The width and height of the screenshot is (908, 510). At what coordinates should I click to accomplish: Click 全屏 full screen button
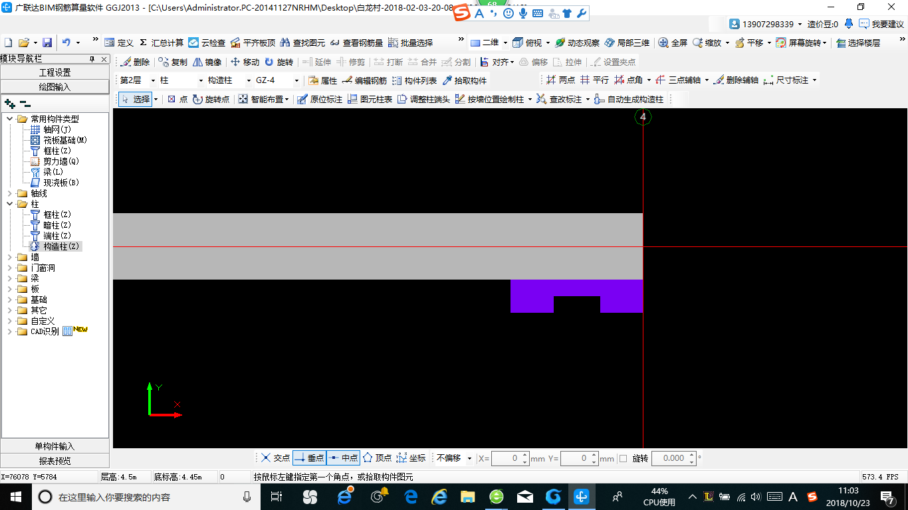673,42
